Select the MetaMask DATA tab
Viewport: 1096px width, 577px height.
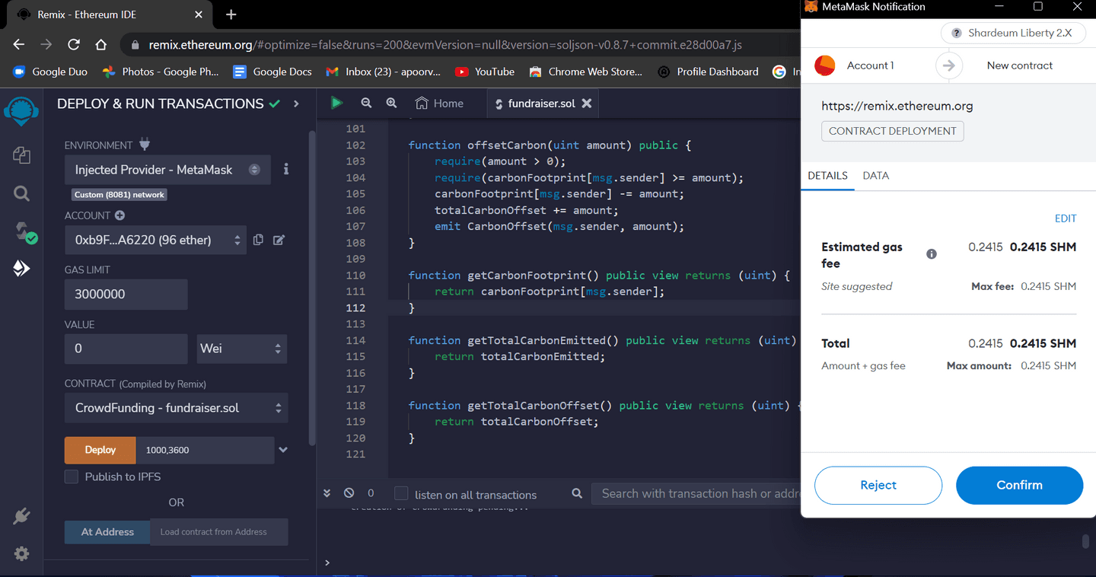tap(875, 176)
